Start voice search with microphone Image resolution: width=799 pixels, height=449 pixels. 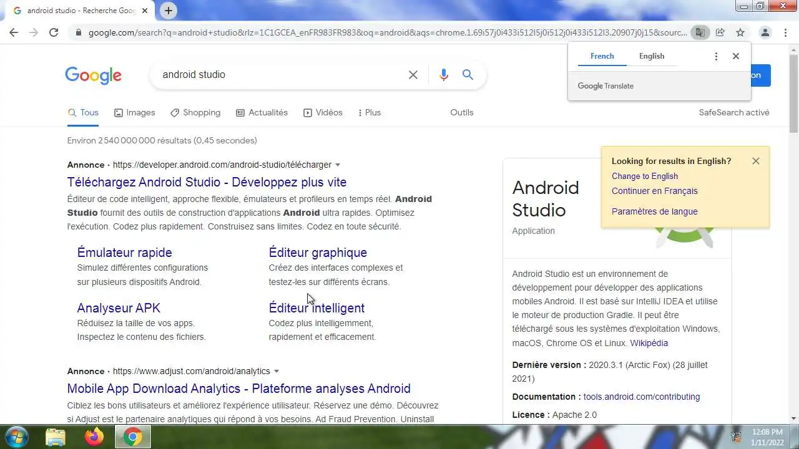click(444, 75)
